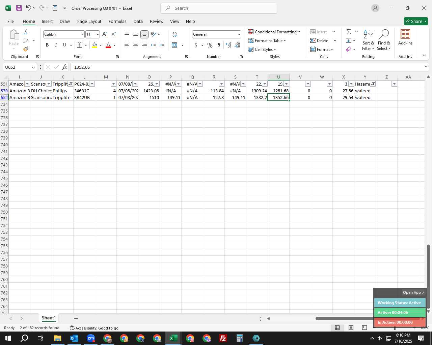Toggle Underline formatting
432x345 pixels.
(x=64, y=45)
